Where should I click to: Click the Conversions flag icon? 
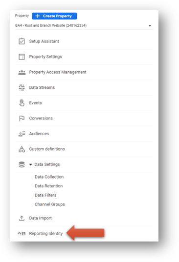tap(22, 118)
